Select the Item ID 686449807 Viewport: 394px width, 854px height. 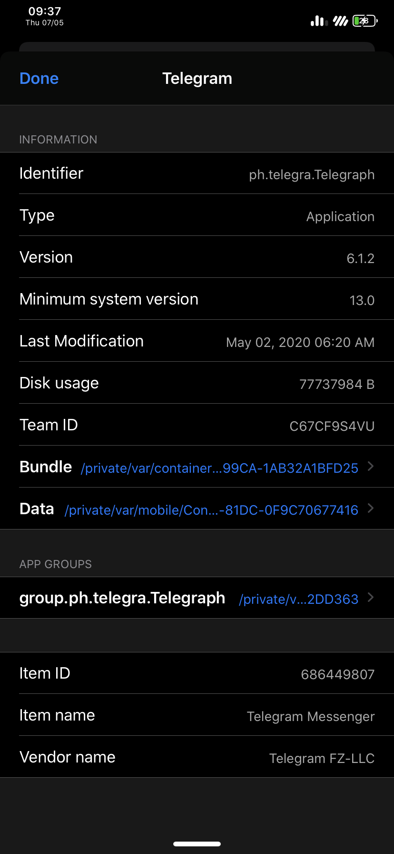click(338, 675)
